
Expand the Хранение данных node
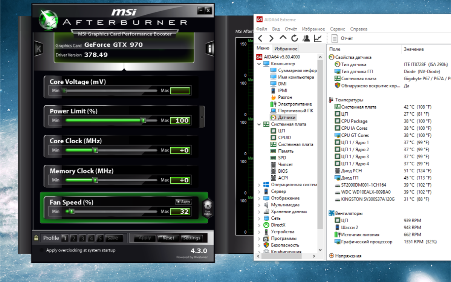[259, 211]
